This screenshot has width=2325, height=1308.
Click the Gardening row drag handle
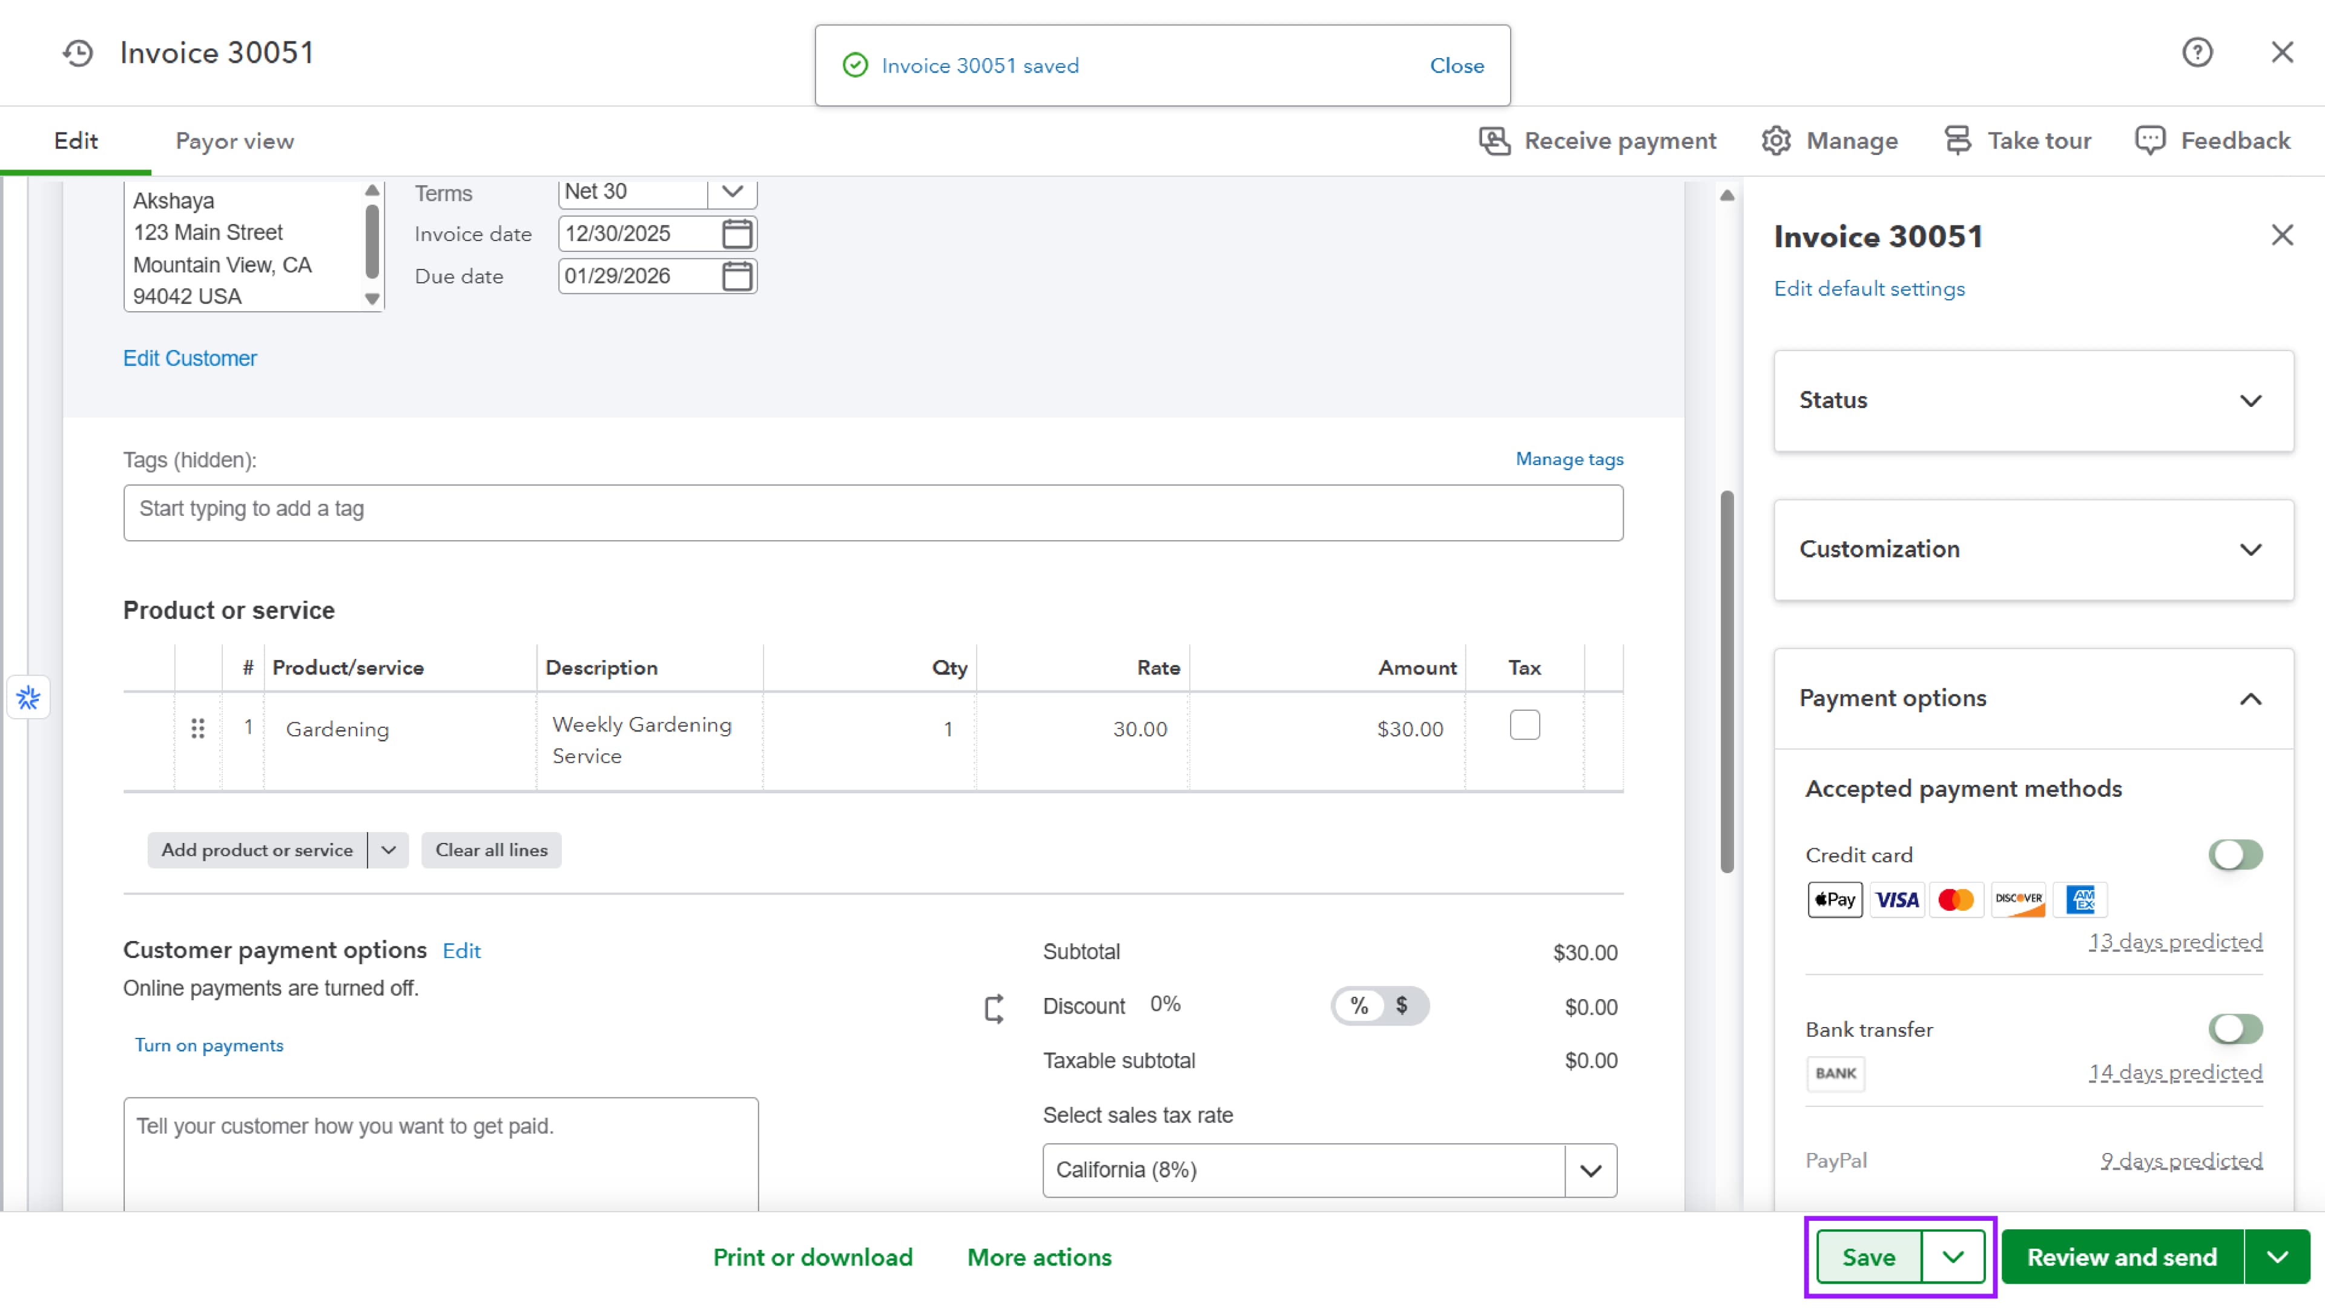pyautogui.click(x=197, y=728)
